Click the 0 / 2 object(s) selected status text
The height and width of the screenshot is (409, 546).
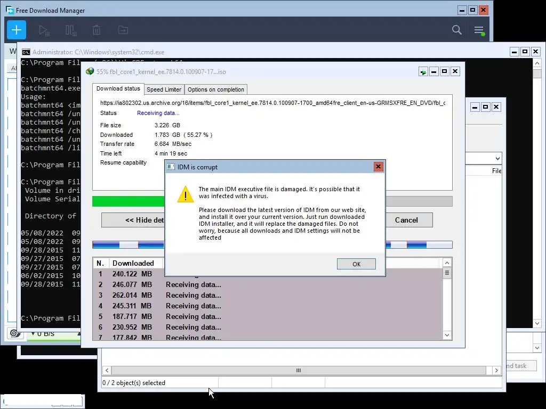pos(134,383)
